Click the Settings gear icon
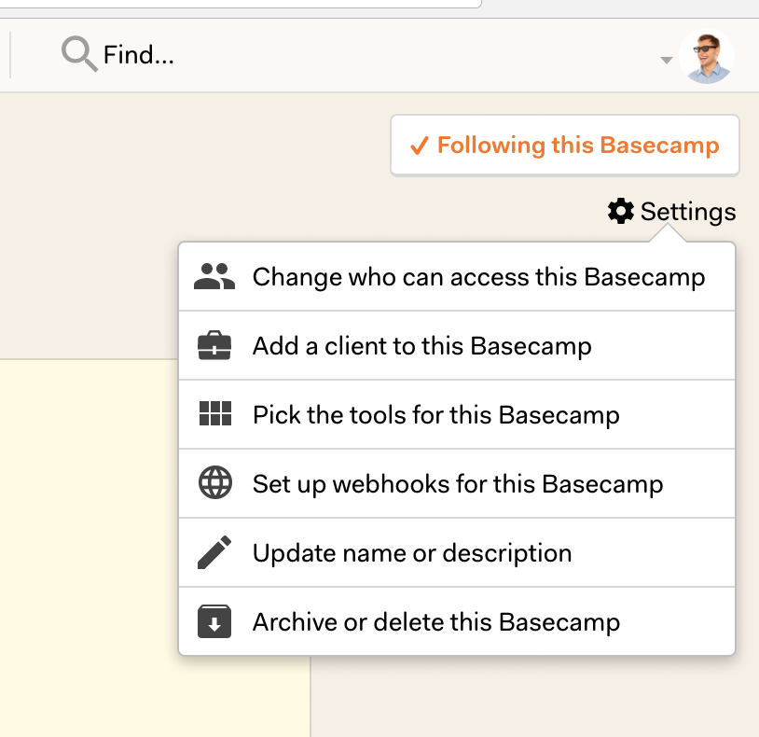Viewport: 759px width, 737px height. (x=621, y=211)
